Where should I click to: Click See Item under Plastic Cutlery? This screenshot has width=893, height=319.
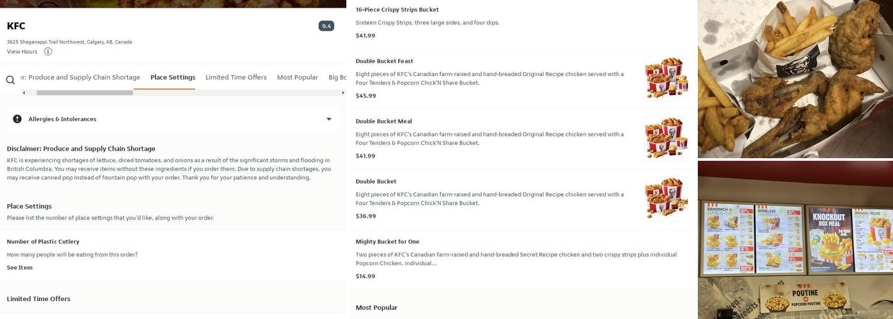(x=20, y=268)
